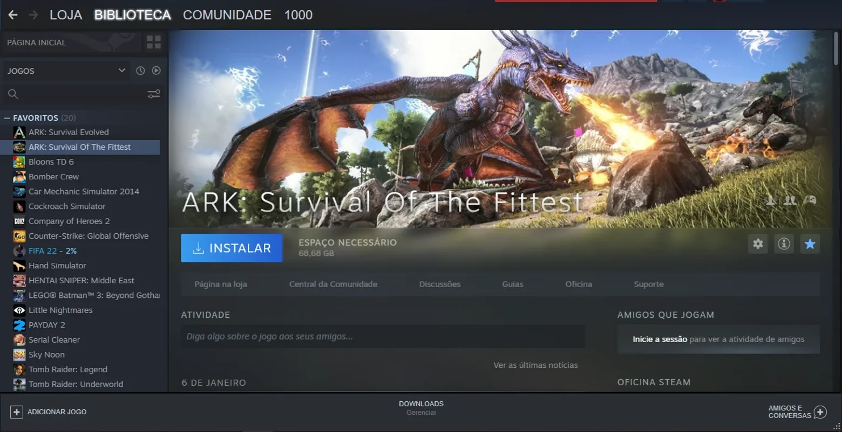Viewport: 842px width, 432px height.
Task: Show game info circle icon
Action: pyautogui.click(x=784, y=244)
